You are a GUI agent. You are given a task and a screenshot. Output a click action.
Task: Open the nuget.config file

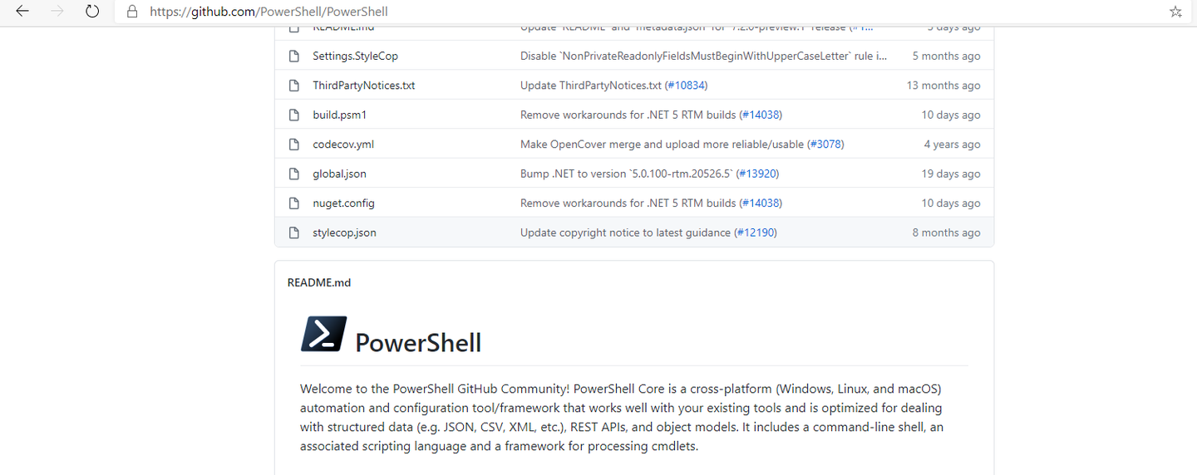pyautogui.click(x=343, y=203)
